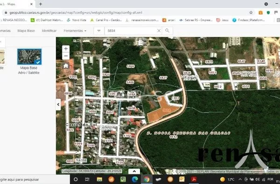This screenshot has height=184, width=280.
Task: Select the Aéreo / Satélite base map thumbnail
Action: coord(29,57)
